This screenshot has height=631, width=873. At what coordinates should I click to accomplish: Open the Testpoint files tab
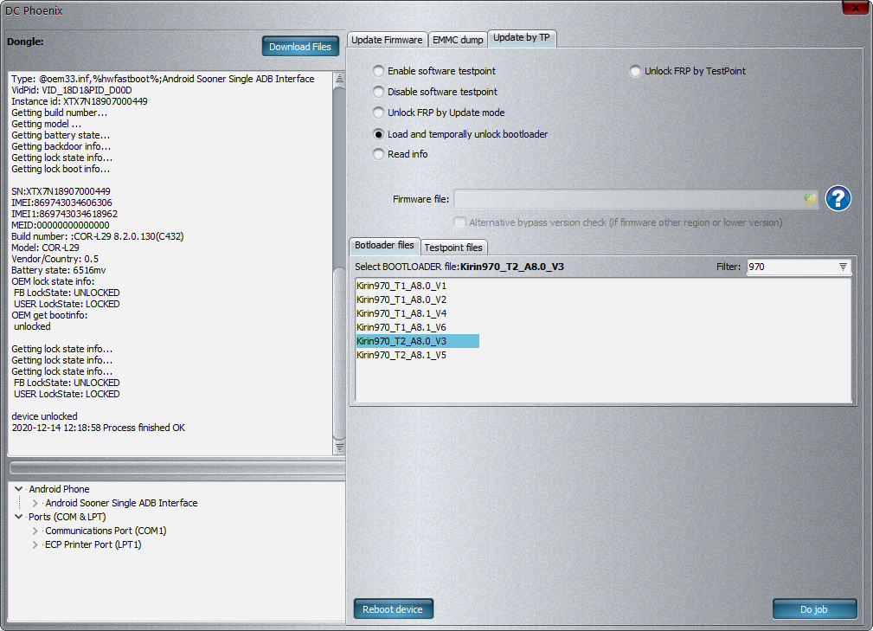(x=453, y=248)
